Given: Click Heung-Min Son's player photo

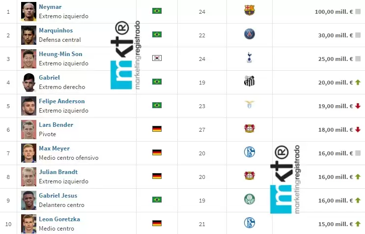Looking at the screenshot, I should point(29,58).
